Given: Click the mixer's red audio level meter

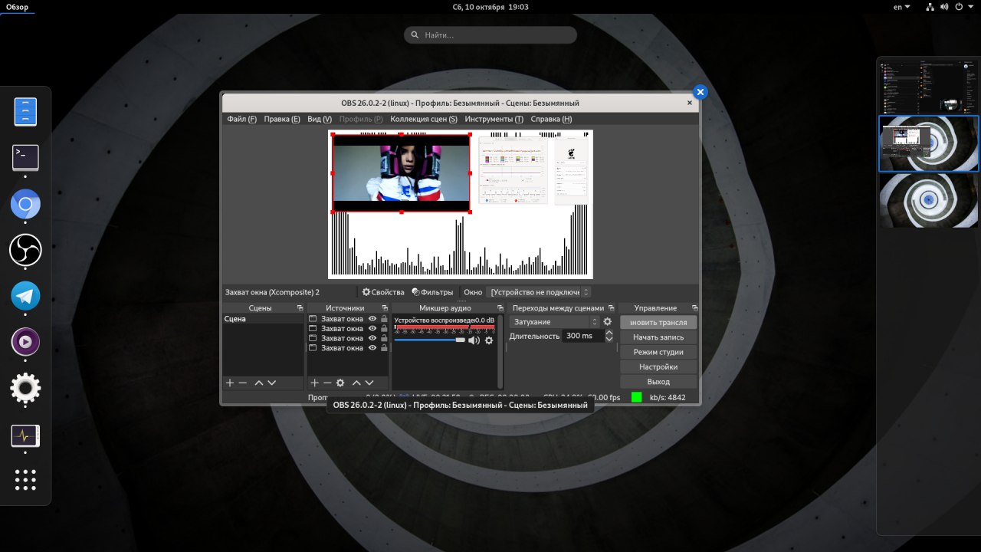Looking at the screenshot, I should tap(445, 327).
